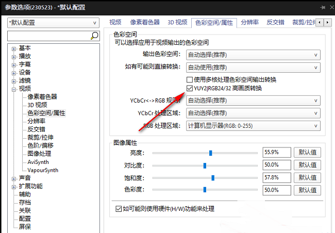This screenshot has height=233, width=335.
Task: Click the 对比度 slider handle
Action: click(x=205, y=165)
